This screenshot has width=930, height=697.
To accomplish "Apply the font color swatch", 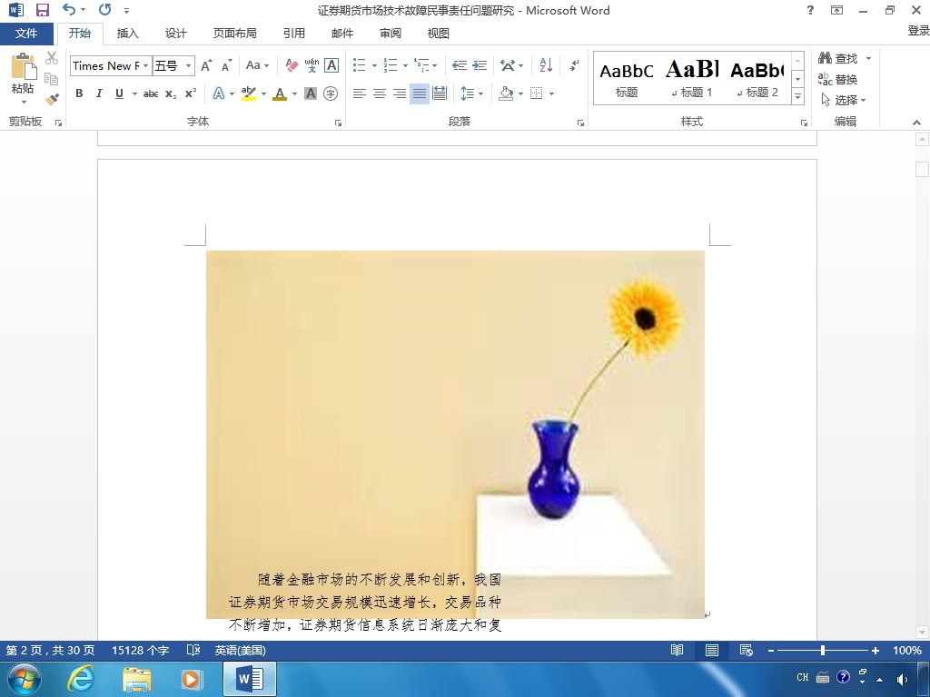I will pos(280,93).
